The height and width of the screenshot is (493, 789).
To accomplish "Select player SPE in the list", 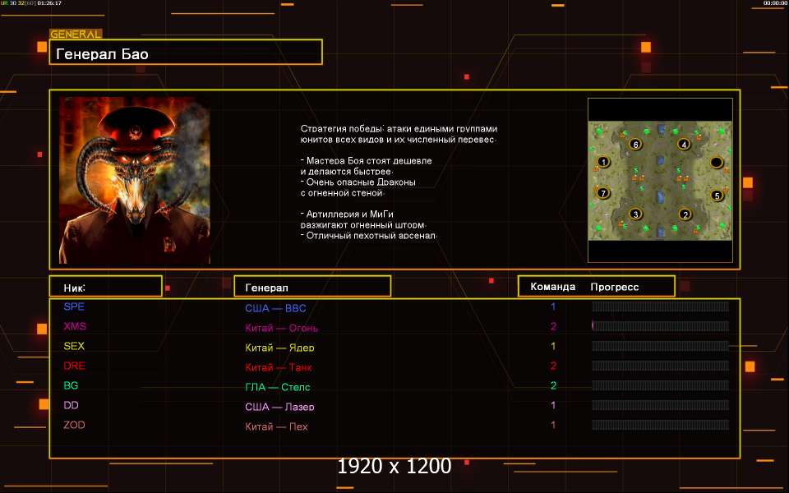I will coord(74,306).
